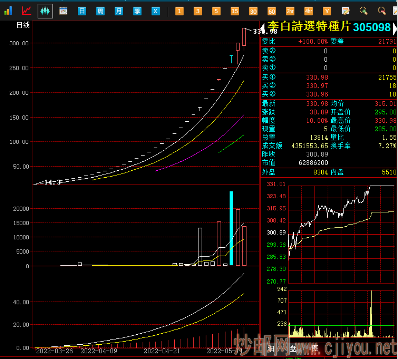This screenshot has height=359, width=398.
Task: Click the stock code 305098
Action: pyautogui.click(x=371, y=27)
